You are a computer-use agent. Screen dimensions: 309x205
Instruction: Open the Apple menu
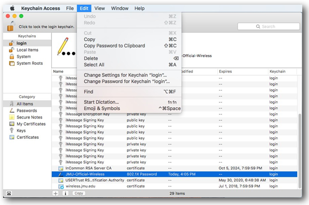12,8
